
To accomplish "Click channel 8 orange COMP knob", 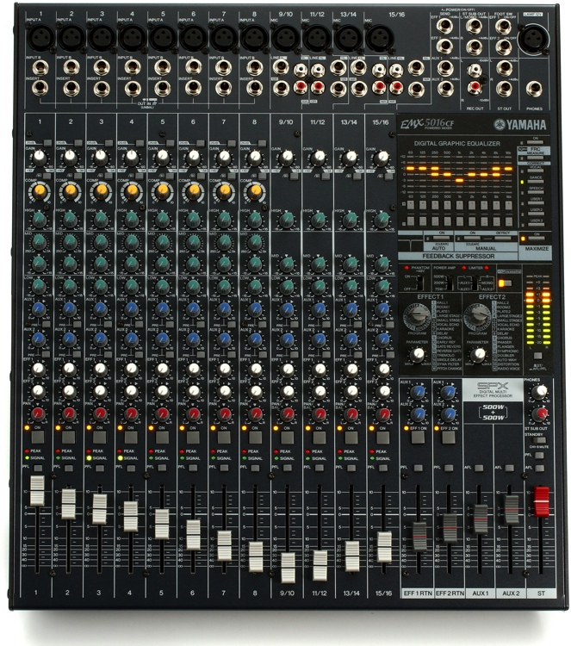I will click(255, 190).
